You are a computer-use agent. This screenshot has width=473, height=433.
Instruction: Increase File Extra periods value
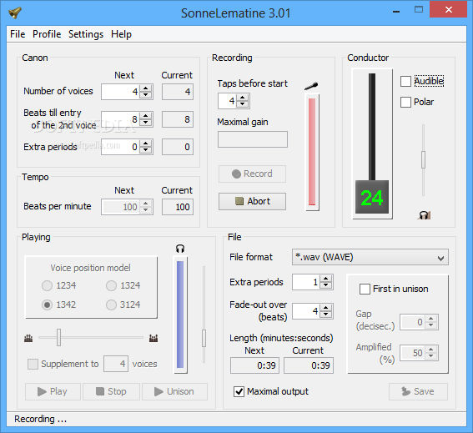(x=326, y=279)
